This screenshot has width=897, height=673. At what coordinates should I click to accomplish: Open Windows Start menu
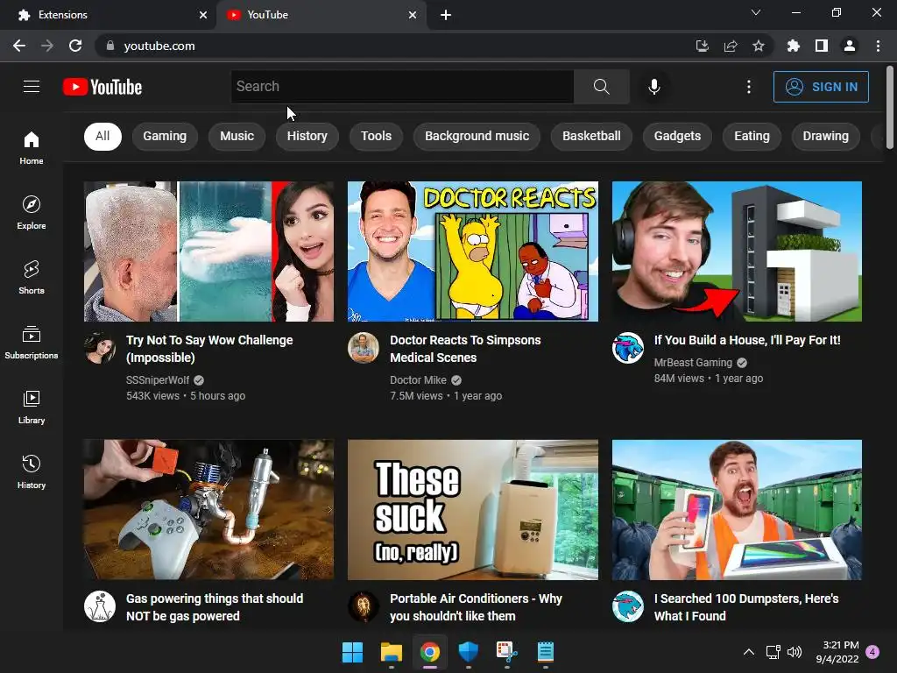(352, 652)
